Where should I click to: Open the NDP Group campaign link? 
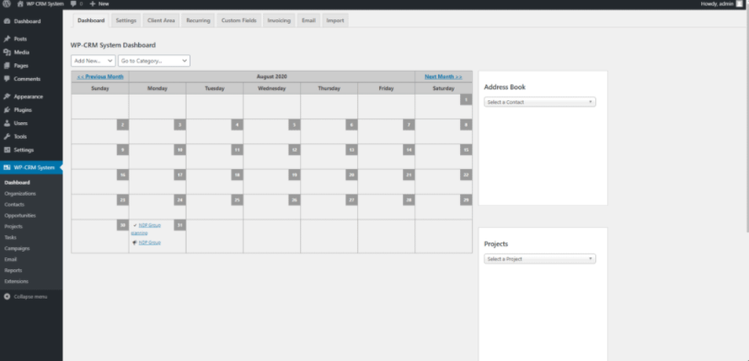click(149, 243)
